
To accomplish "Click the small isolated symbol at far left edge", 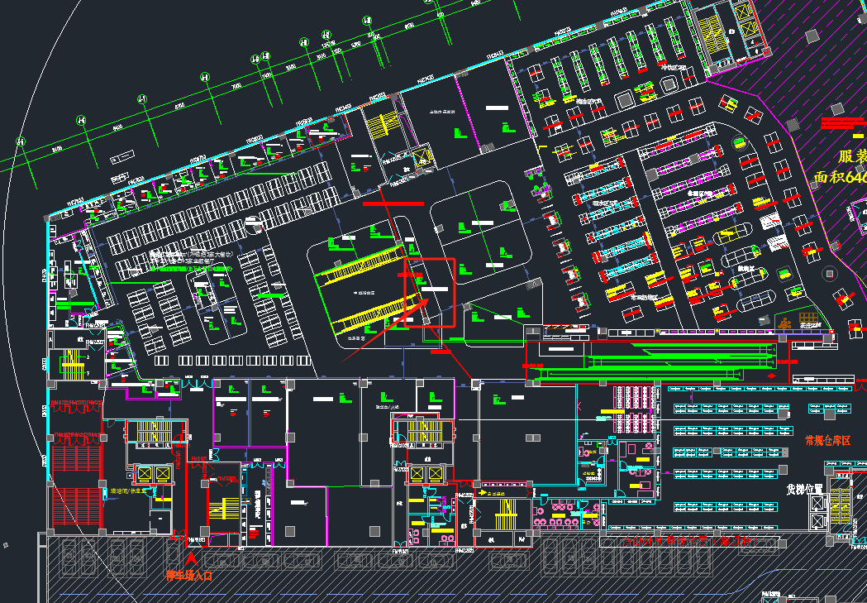I will pyautogui.click(x=7, y=545).
